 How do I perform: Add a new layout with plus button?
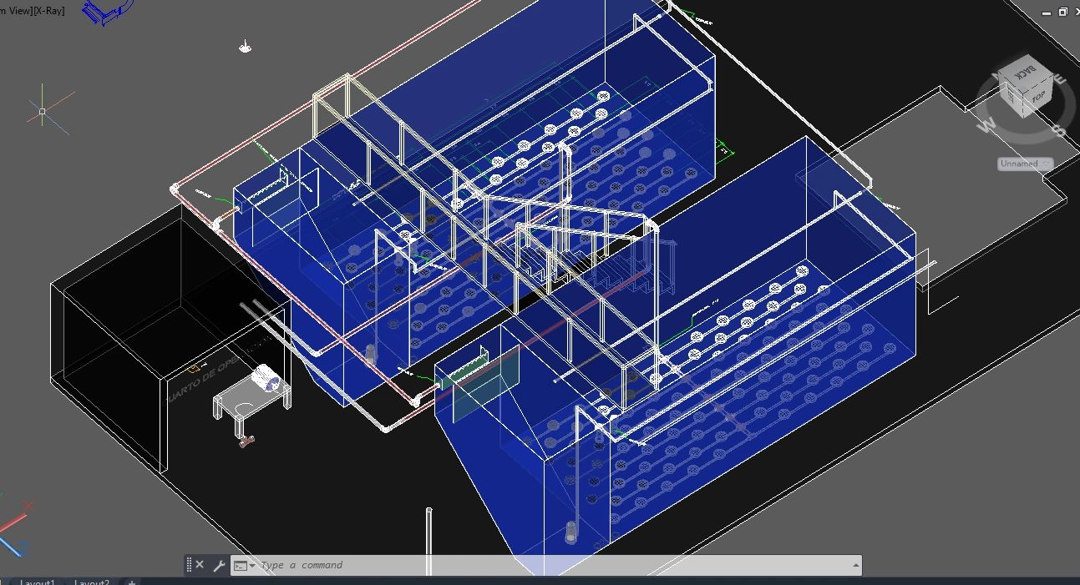pyautogui.click(x=131, y=582)
